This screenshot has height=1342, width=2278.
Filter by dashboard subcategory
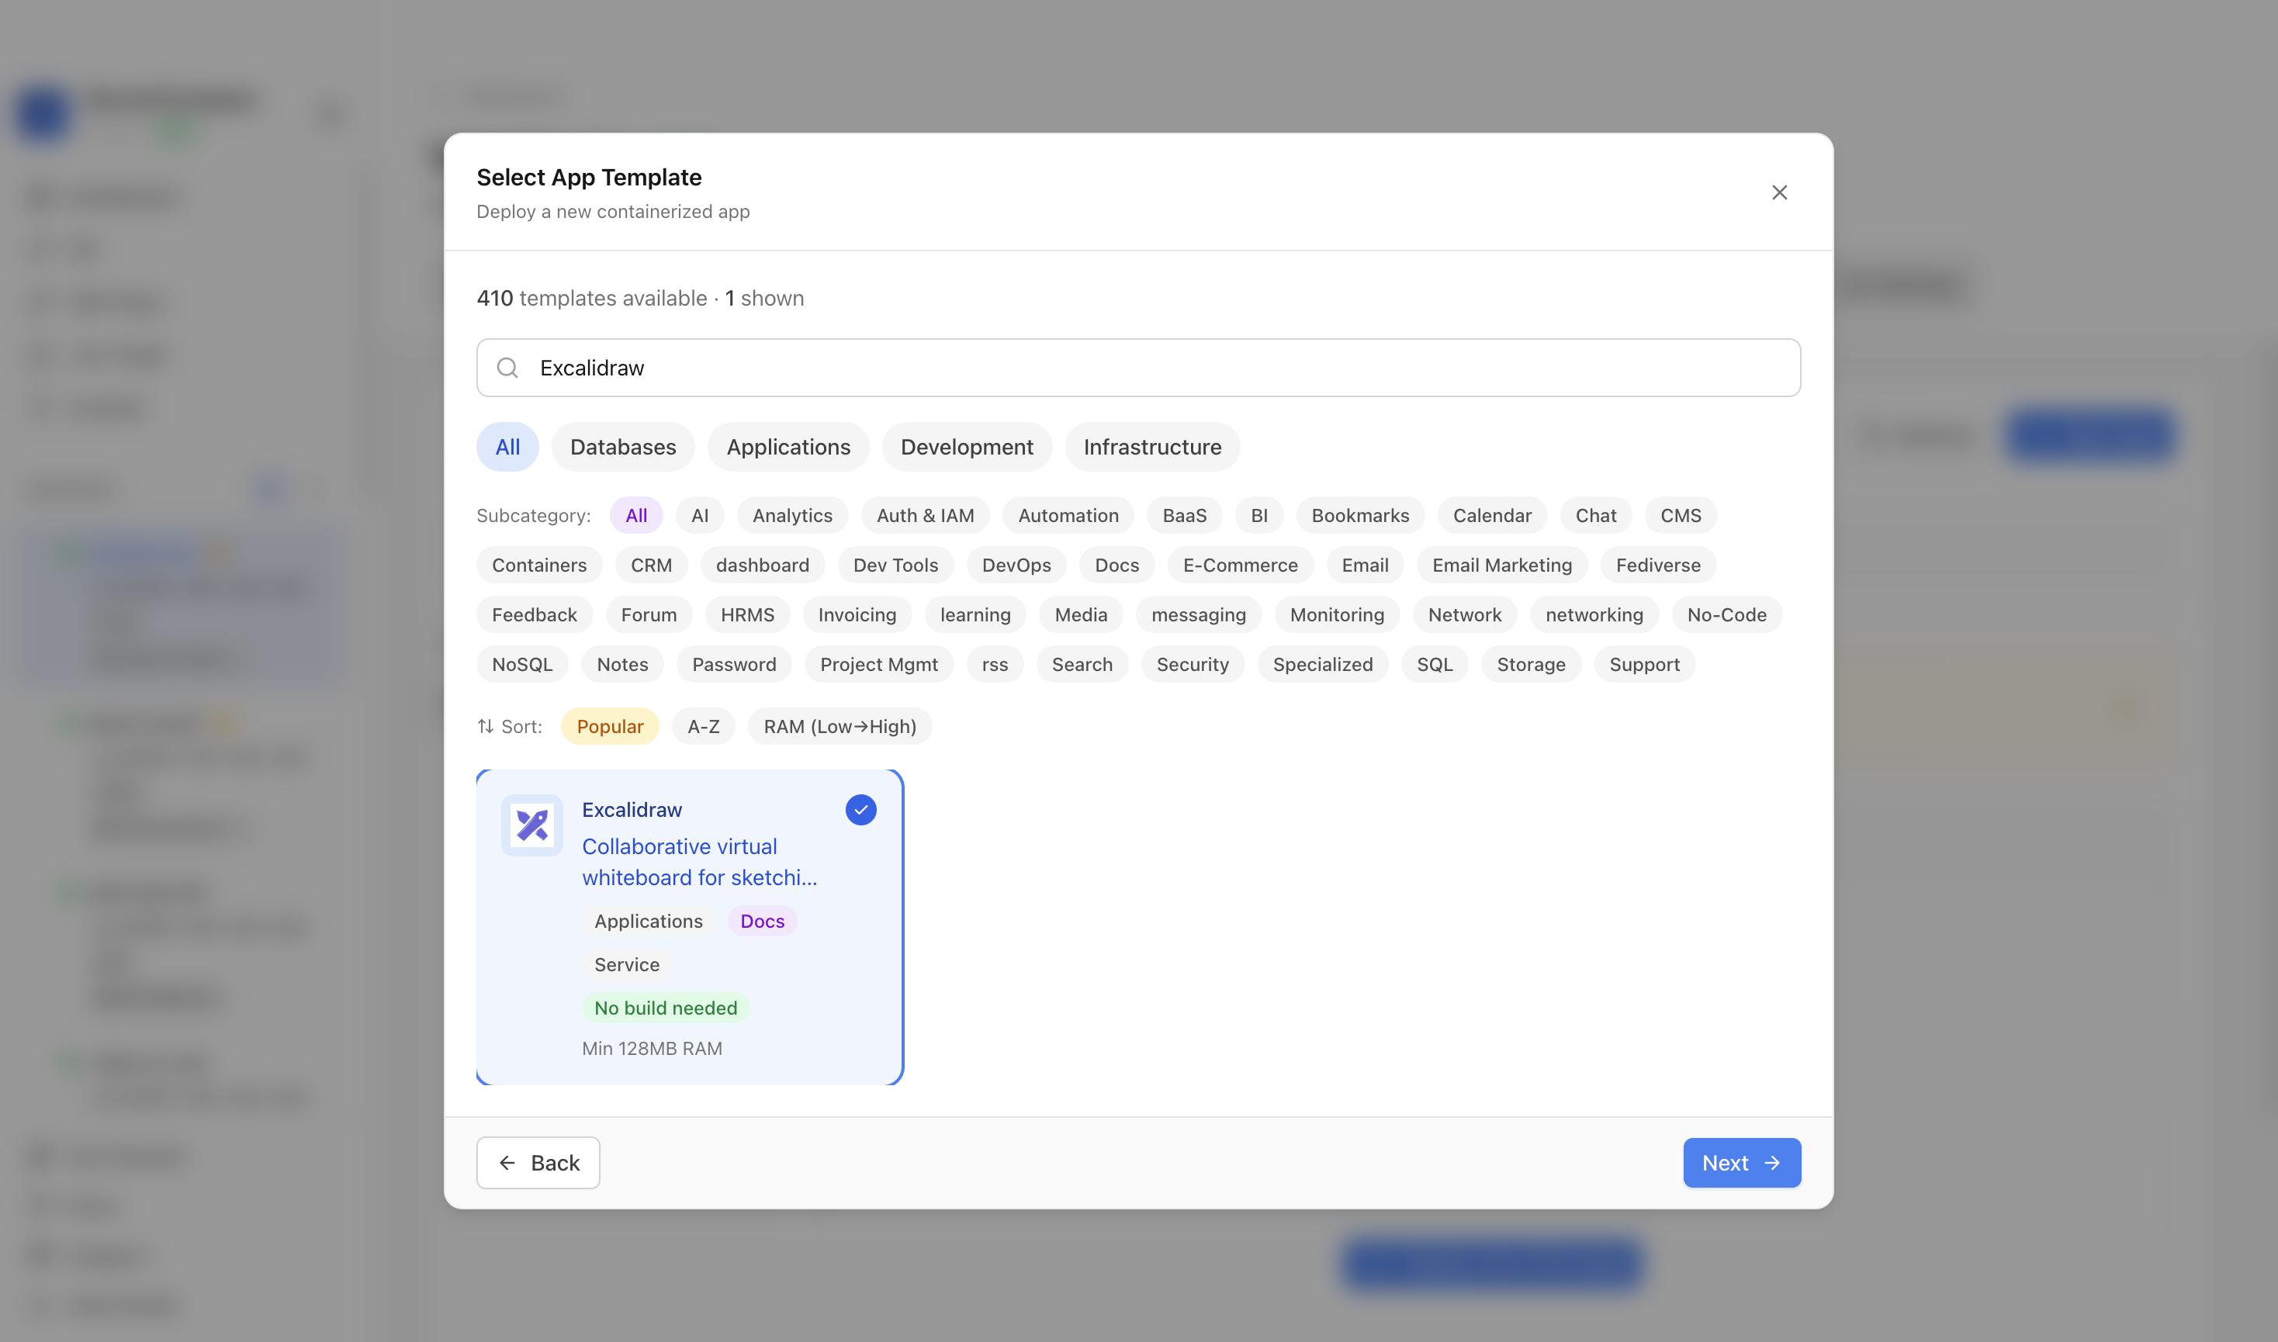pyautogui.click(x=763, y=566)
